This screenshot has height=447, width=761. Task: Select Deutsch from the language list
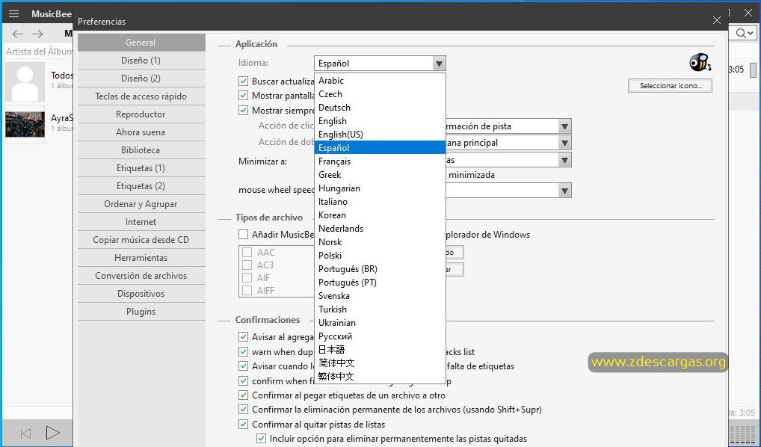click(380, 107)
